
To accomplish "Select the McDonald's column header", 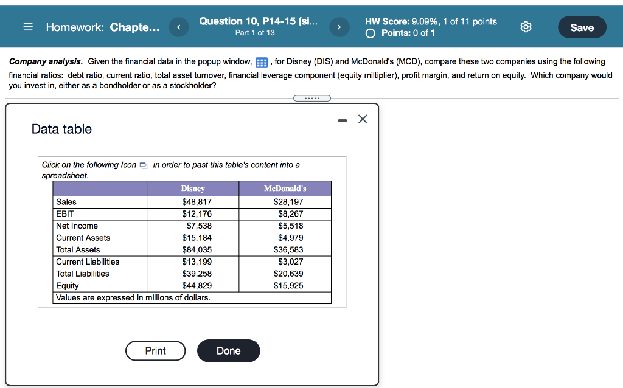I will [x=285, y=189].
